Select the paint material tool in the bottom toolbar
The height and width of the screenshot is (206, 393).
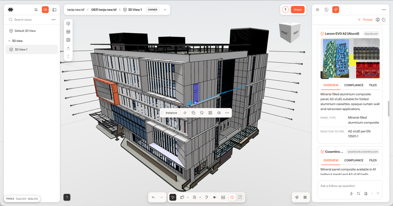coord(215,198)
